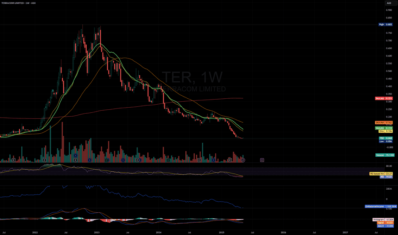Select the Histogram −0.004 label
398x235 pixels.
383,220
